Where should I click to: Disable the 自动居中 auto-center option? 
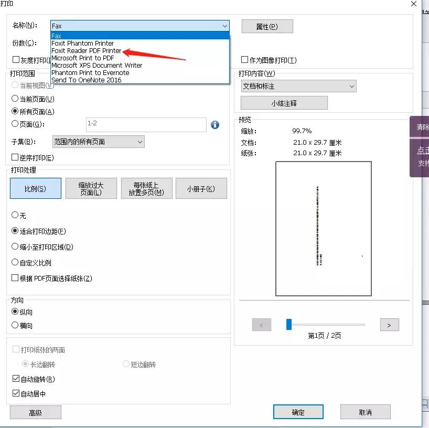(16, 393)
